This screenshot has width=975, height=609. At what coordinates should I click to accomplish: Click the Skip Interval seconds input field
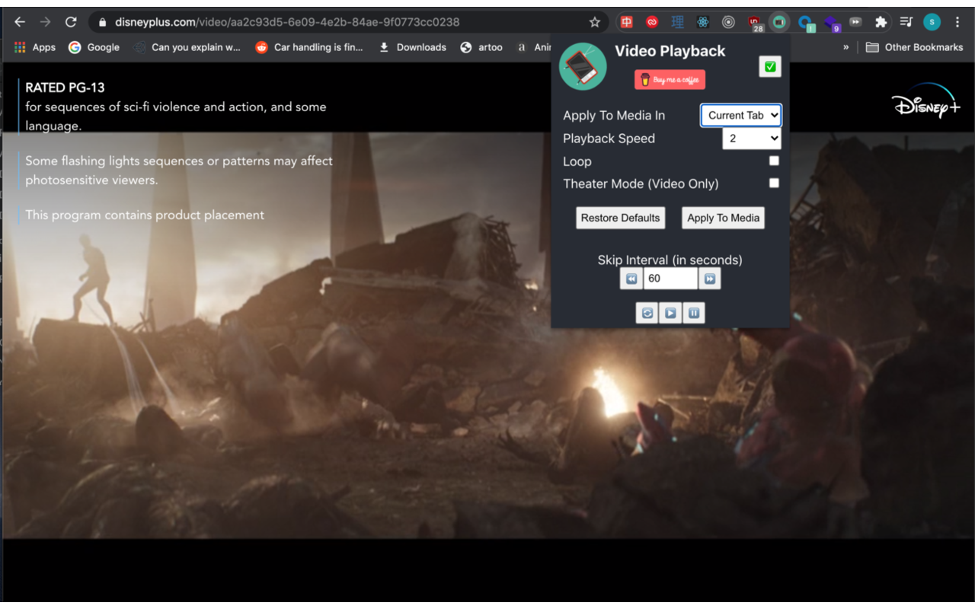(670, 278)
